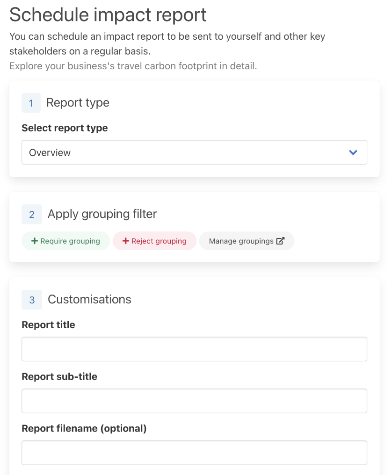Focus the Report title text field

[194, 349]
